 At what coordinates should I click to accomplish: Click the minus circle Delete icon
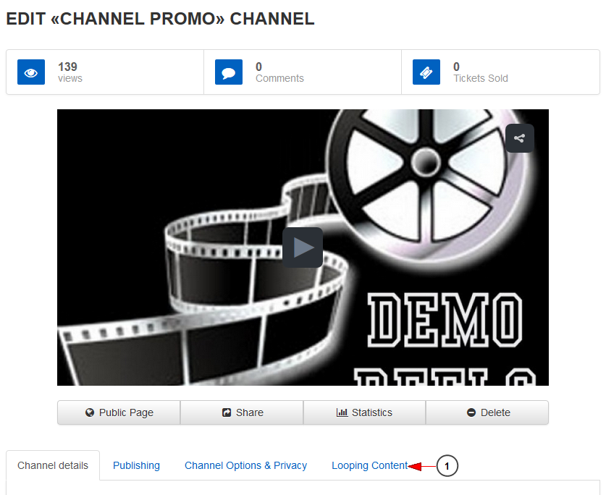(x=471, y=412)
